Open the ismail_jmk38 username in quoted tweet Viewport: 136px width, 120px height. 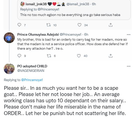click(36, 4)
